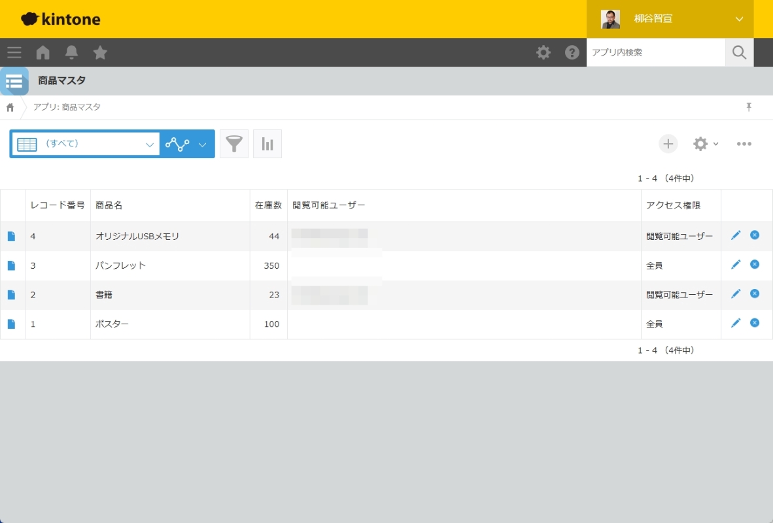Go to the portal home icon
773x523 pixels.
tap(43, 52)
